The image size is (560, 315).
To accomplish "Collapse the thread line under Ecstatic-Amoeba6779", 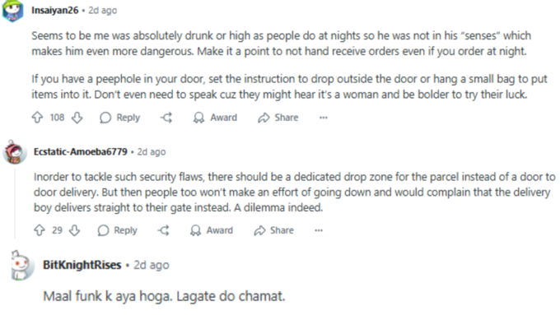I will tap(15, 203).
